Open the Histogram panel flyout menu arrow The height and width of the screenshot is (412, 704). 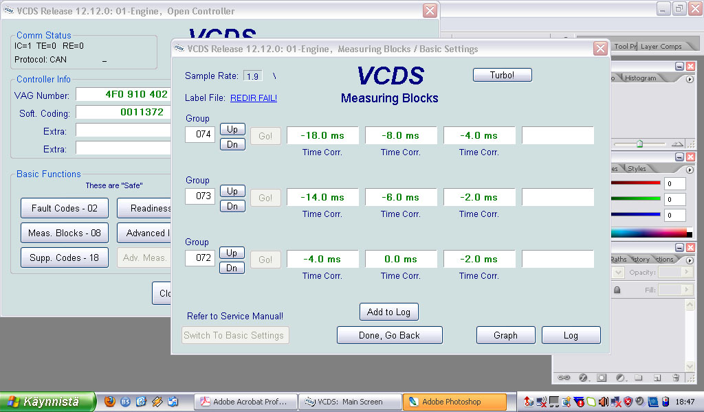point(690,79)
